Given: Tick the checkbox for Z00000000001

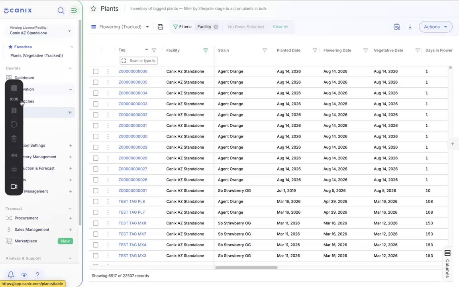Looking at the screenshot, I should click(x=96, y=191).
